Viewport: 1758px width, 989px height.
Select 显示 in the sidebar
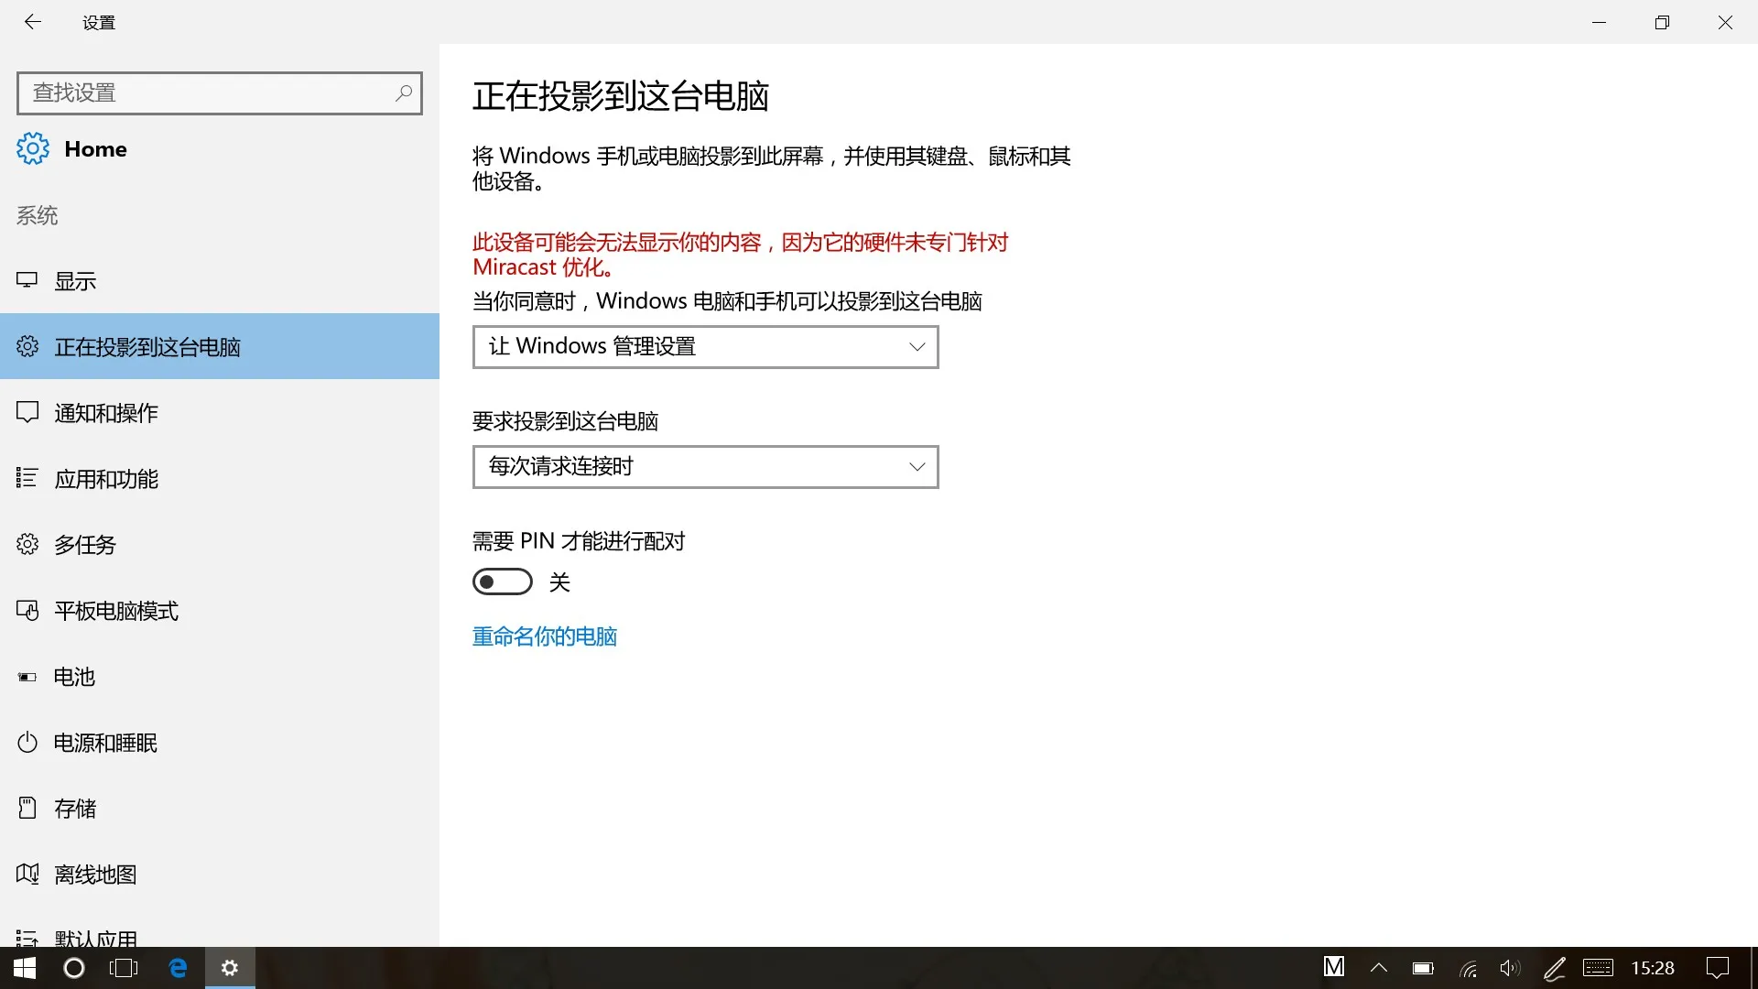(220, 280)
